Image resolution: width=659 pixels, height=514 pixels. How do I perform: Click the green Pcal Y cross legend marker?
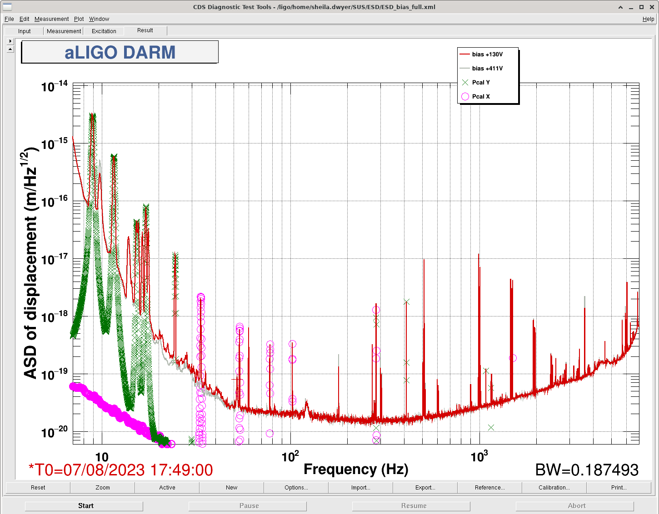click(465, 83)
